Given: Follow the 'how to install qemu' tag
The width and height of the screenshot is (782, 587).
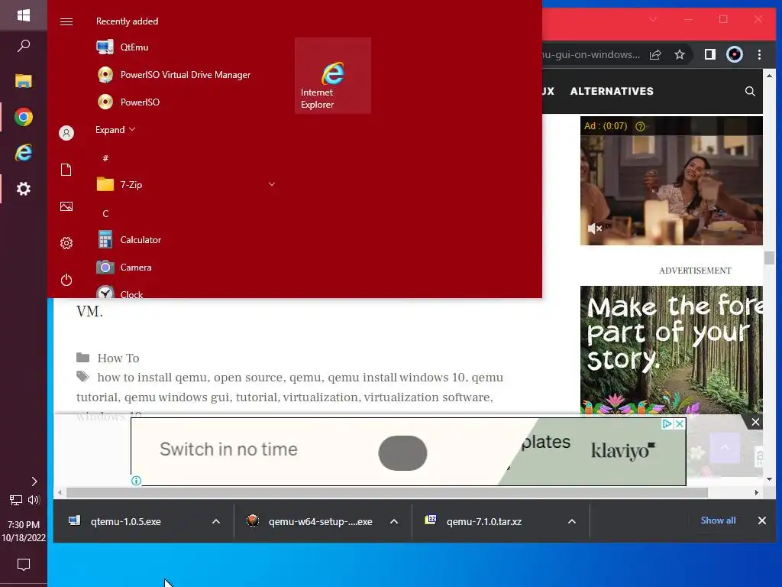Looking at the screenshot, I should point(152,378).
